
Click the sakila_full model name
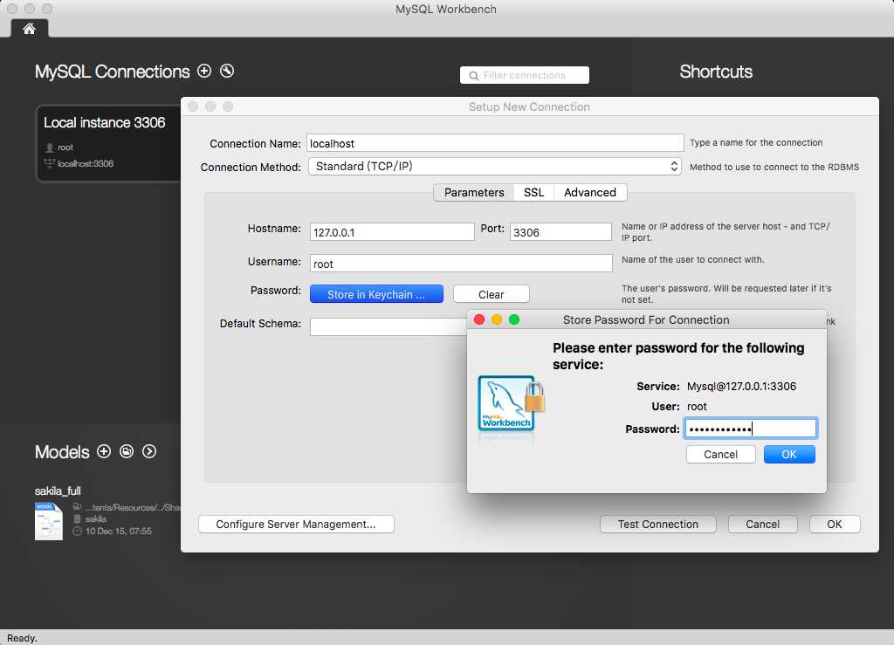tap(58, 491)
